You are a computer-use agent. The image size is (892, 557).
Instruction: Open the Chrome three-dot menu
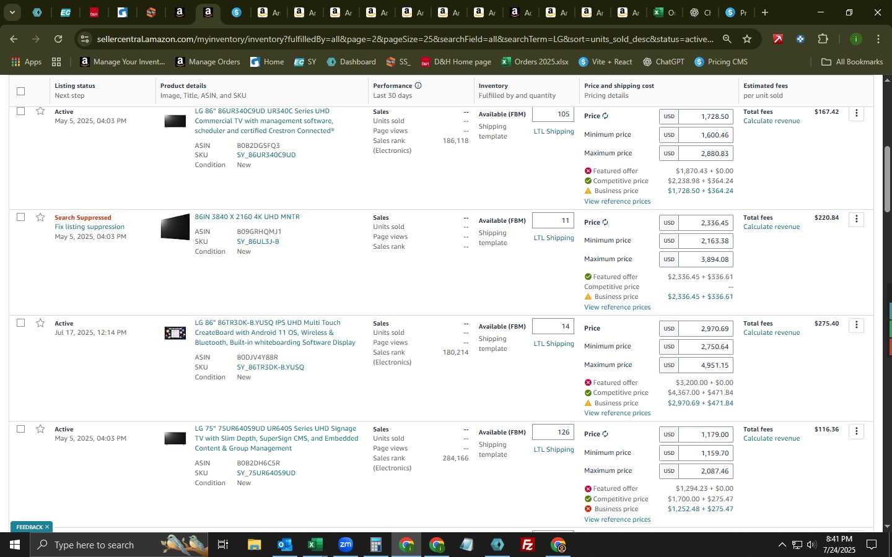click(x=878, y=39)
